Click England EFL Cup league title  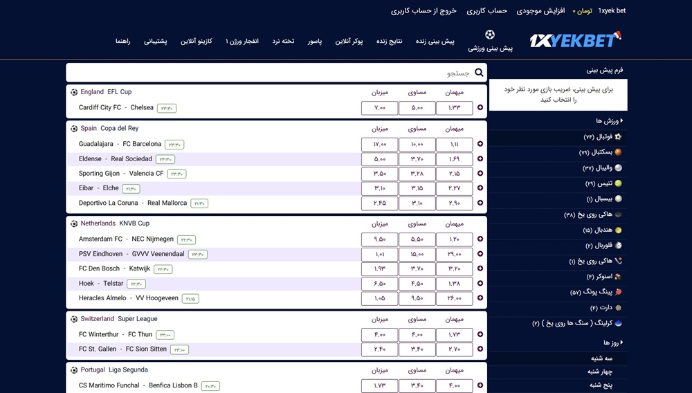[106, 92]
